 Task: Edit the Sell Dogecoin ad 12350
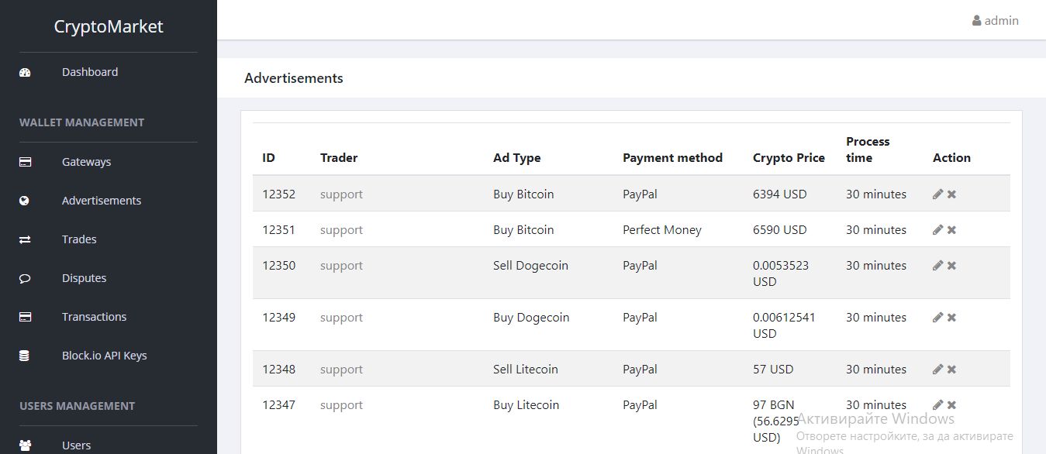click(937, 266)
